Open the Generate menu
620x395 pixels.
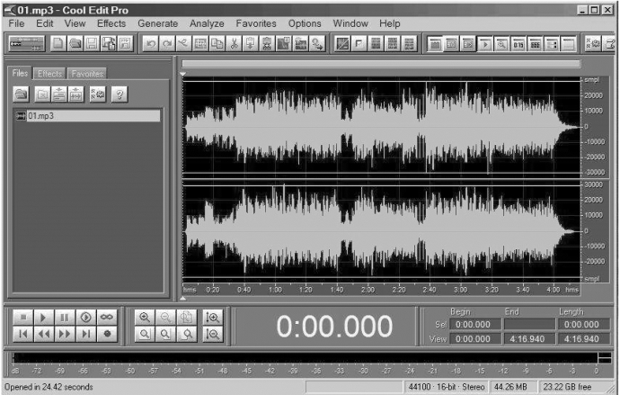[158, 23]
